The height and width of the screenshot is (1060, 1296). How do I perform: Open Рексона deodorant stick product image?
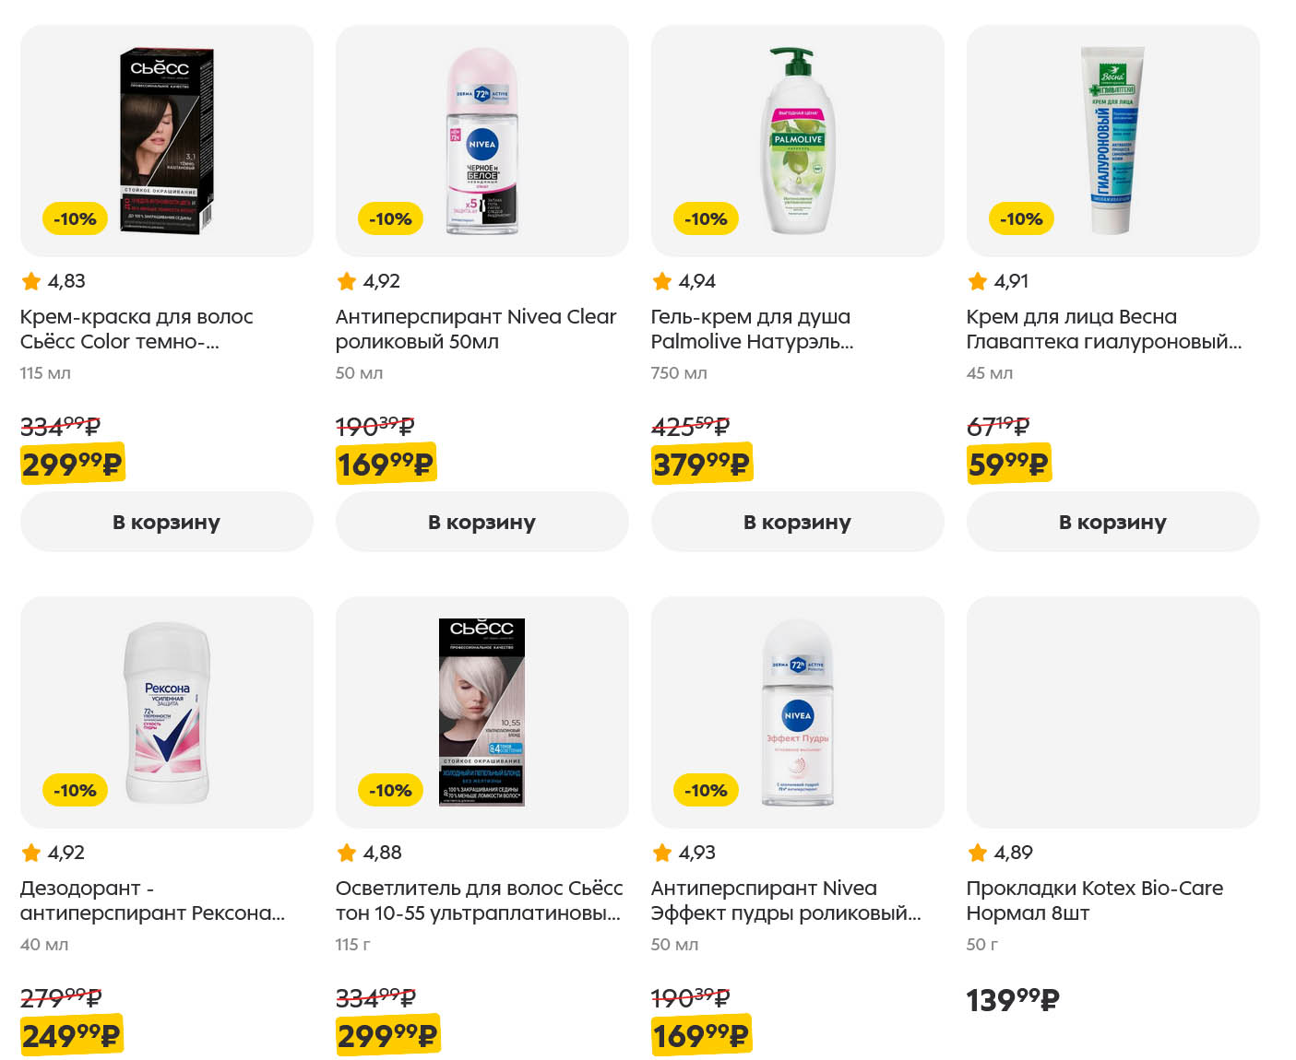167,713
